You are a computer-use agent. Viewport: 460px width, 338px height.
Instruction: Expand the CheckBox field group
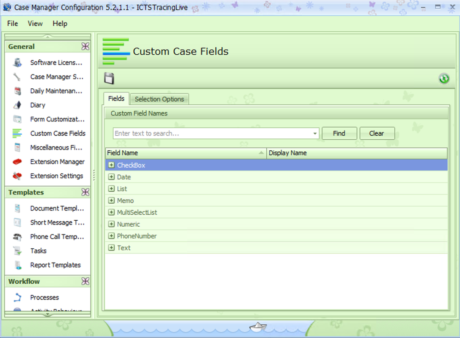(111, 165)
